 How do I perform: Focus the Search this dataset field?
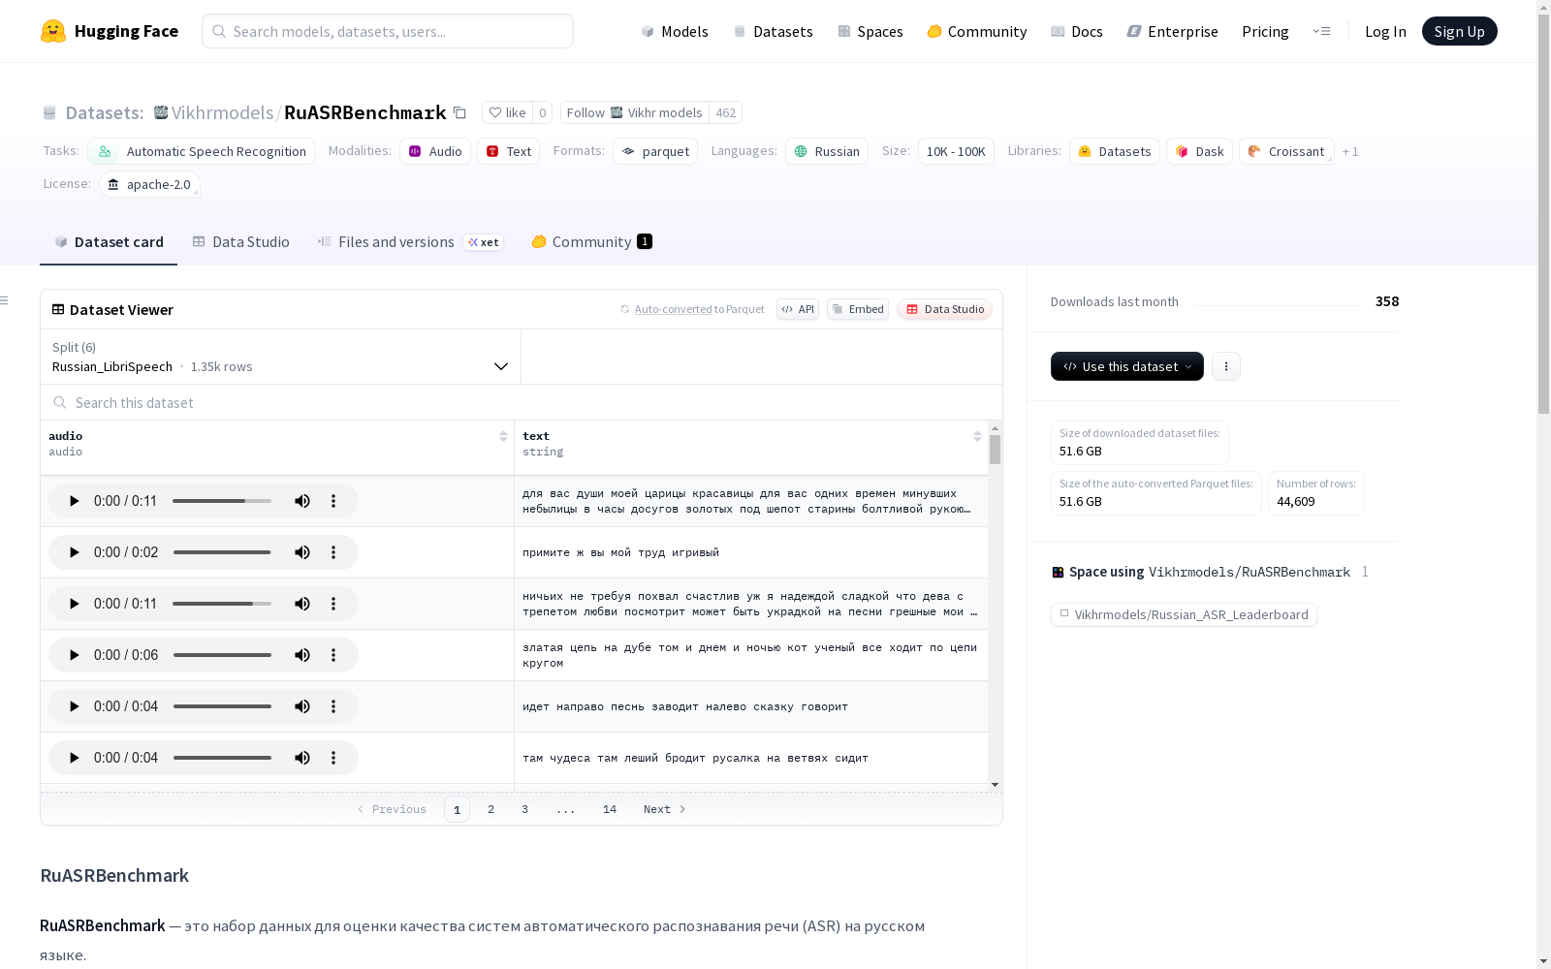522,402
